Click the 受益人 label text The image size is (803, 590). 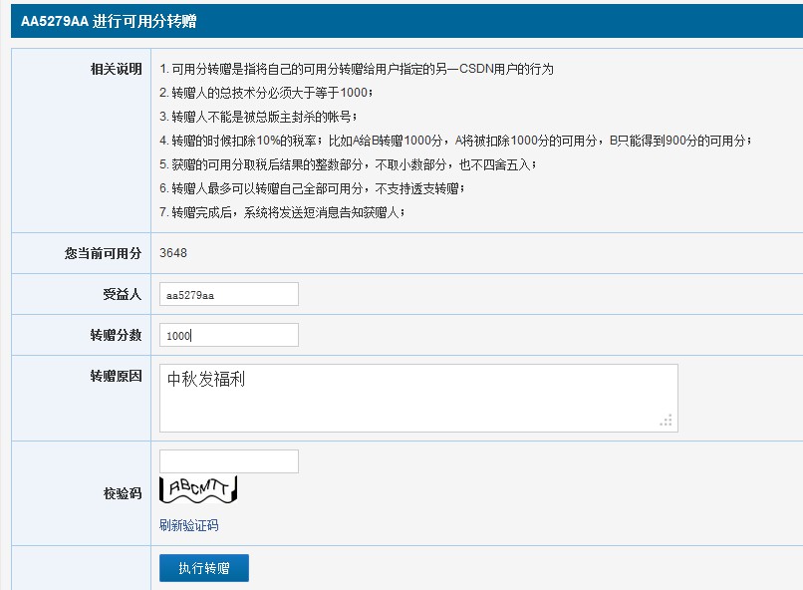coord(123,294)
